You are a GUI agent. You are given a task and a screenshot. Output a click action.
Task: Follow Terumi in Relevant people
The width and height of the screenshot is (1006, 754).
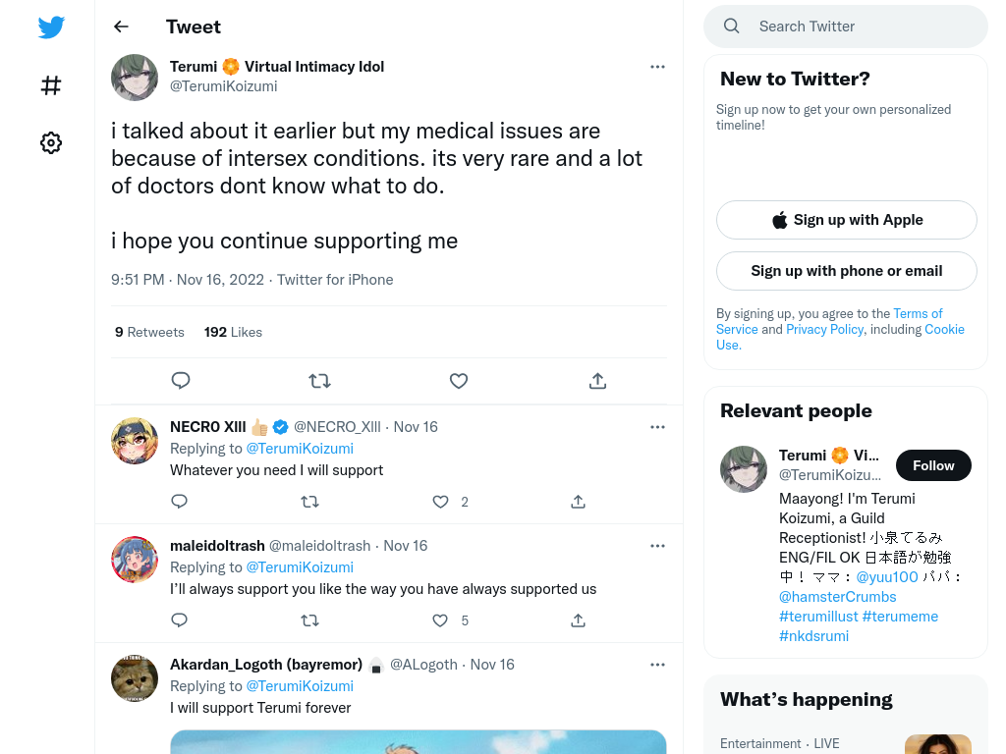click(933, 465)
